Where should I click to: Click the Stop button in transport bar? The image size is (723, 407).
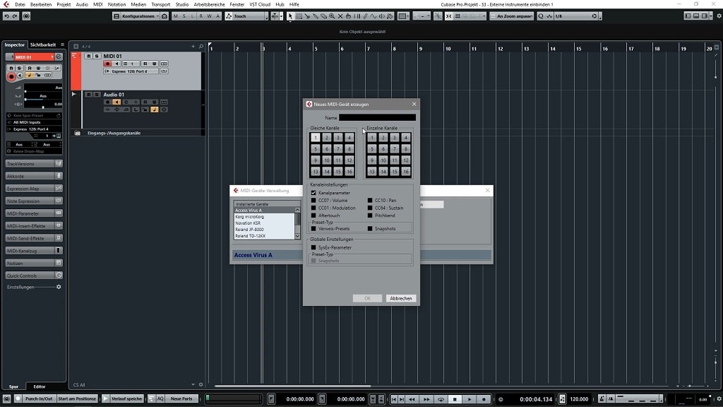pos(455,399)
